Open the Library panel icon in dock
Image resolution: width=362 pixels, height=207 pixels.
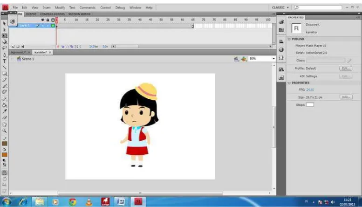281,69
